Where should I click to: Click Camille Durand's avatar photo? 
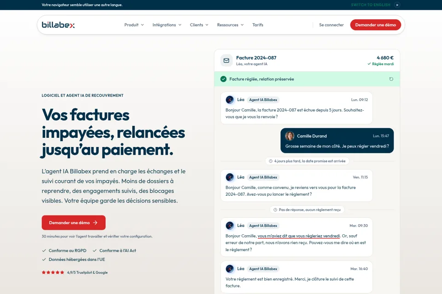tap(290, 136)
